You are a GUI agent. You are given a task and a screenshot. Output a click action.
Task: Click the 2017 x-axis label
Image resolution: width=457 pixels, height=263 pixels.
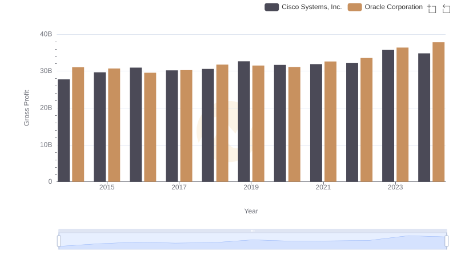point(179,187)
